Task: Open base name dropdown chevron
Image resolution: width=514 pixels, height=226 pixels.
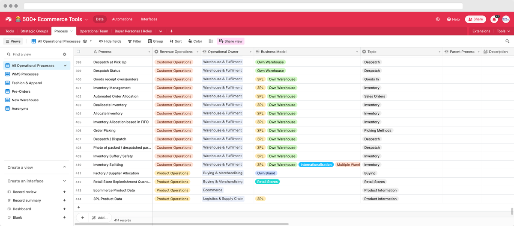Action: click(86, 20)
